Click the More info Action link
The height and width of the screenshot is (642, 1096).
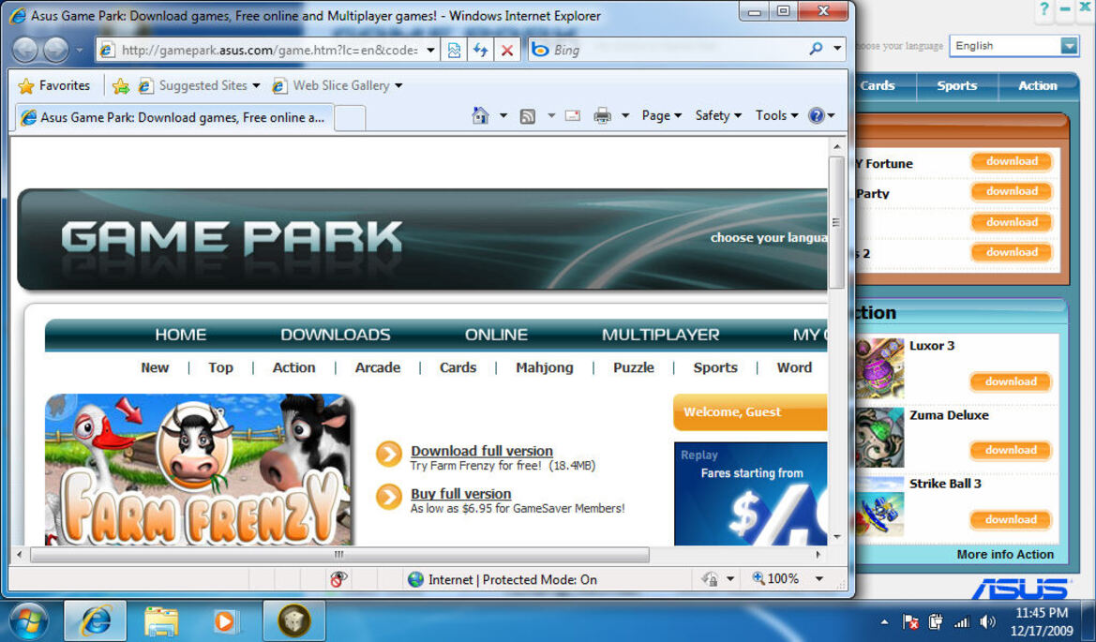pyautogui.click(x=1005, y=554)
